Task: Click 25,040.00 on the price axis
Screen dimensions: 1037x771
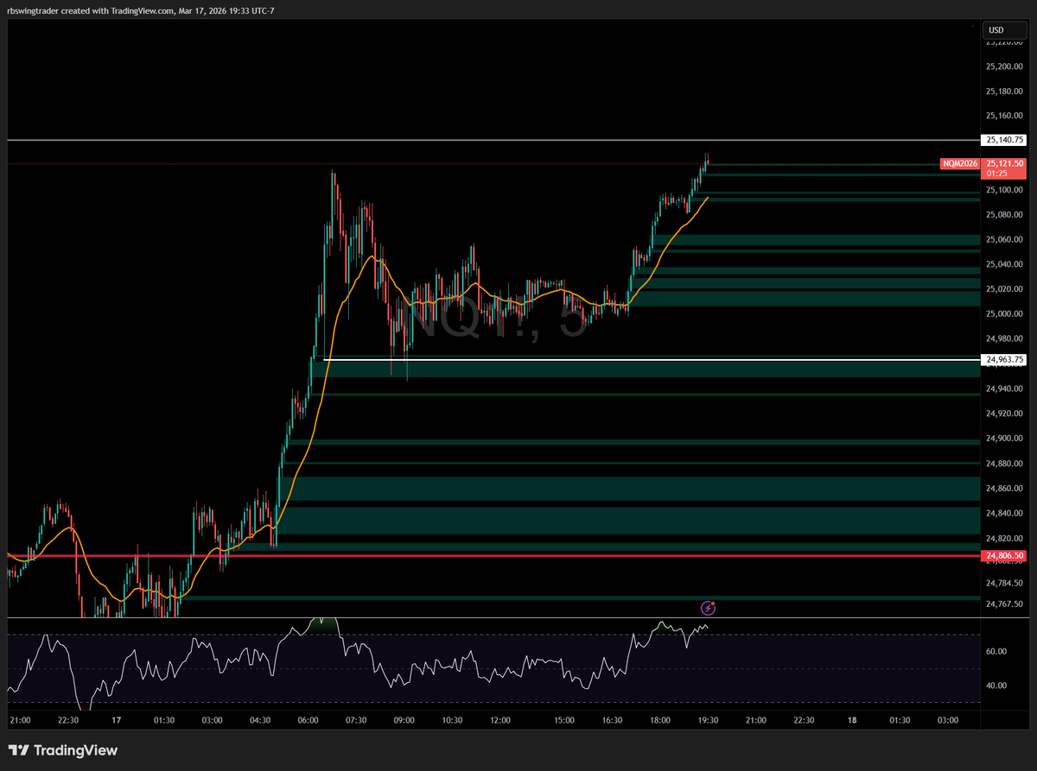Action: [1003, 264]
